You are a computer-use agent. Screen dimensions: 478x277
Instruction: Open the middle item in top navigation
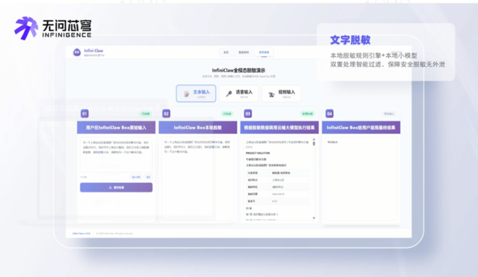[x=244, y=52]
